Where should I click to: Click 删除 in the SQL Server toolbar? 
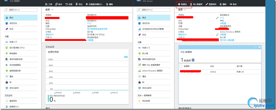point(223,4)
